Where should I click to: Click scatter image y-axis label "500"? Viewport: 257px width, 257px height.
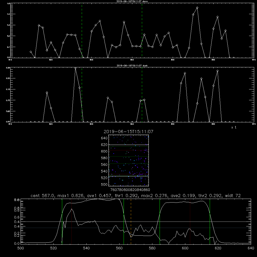[104, 185]
